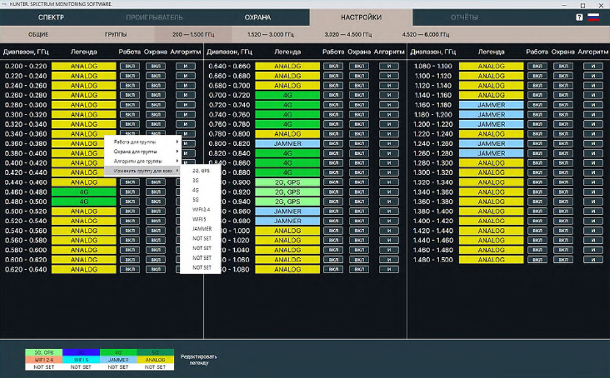Toggle Охрана ВКЛ for 0.640 - 0.660 range
This screenshot has height=378, width=610.
pos(359,66)
